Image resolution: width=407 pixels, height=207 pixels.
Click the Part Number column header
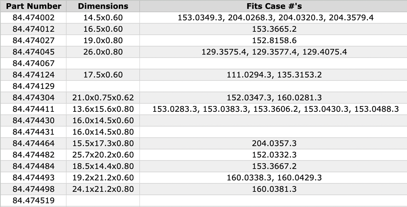click(33, 6)
